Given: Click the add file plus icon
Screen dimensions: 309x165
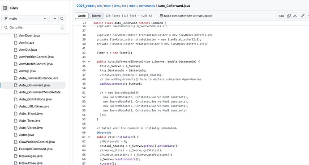Looking at the screenshot, I should pyautogui.click(x=55, y=19).
